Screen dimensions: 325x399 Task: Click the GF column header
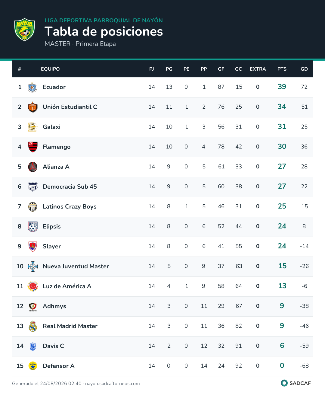[221, 69]
